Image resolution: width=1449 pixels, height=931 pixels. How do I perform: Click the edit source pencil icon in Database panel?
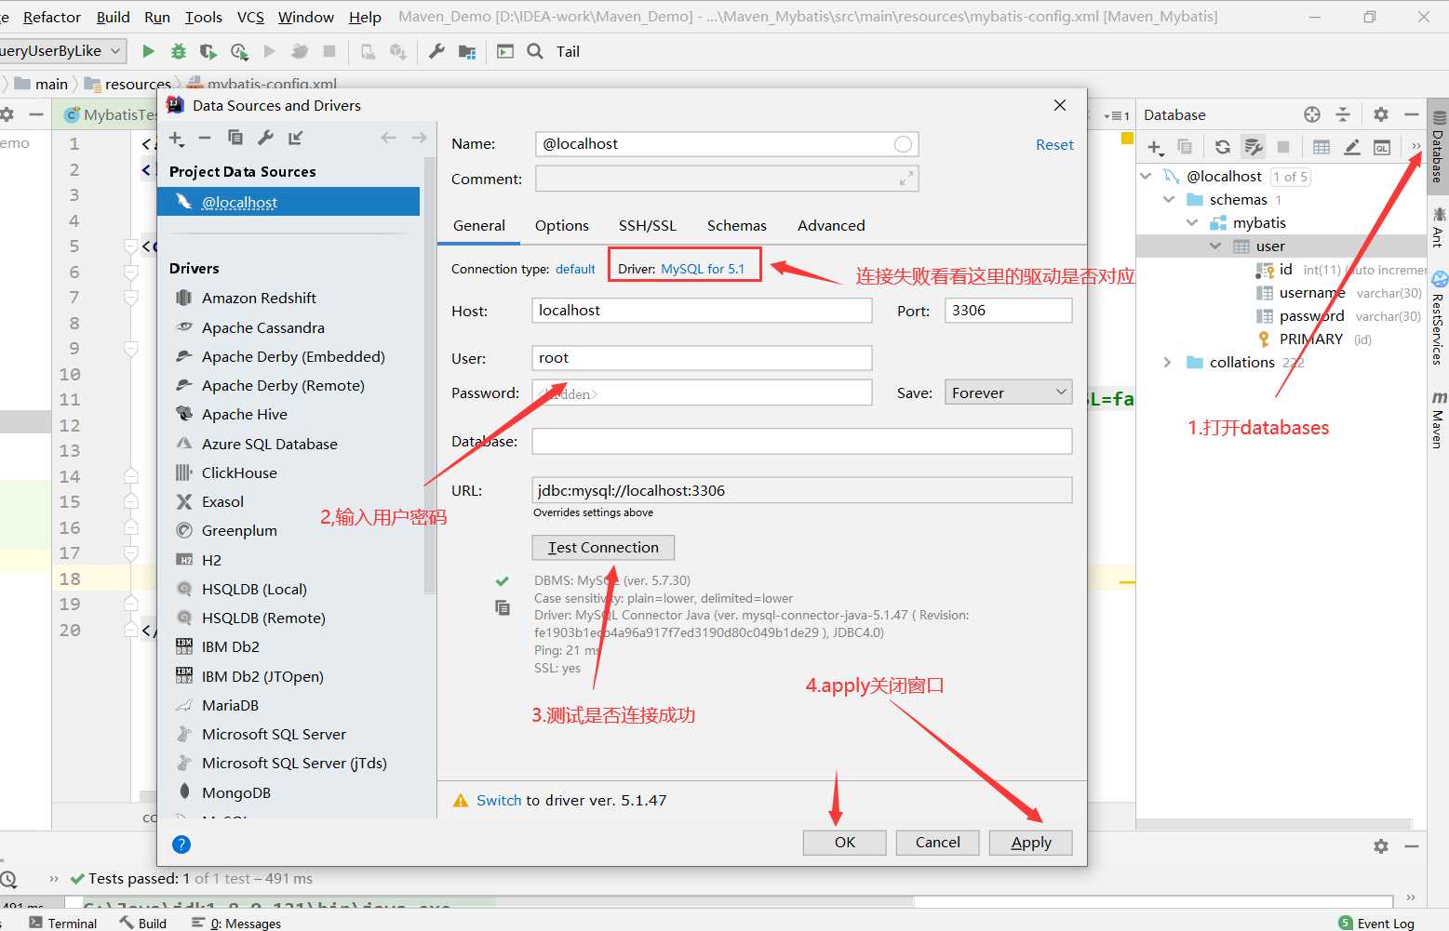(x=1352, y=147)
